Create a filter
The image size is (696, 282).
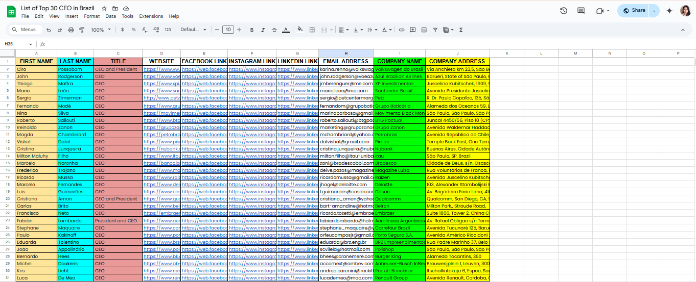pyautogui.click(x=435, y=30)
